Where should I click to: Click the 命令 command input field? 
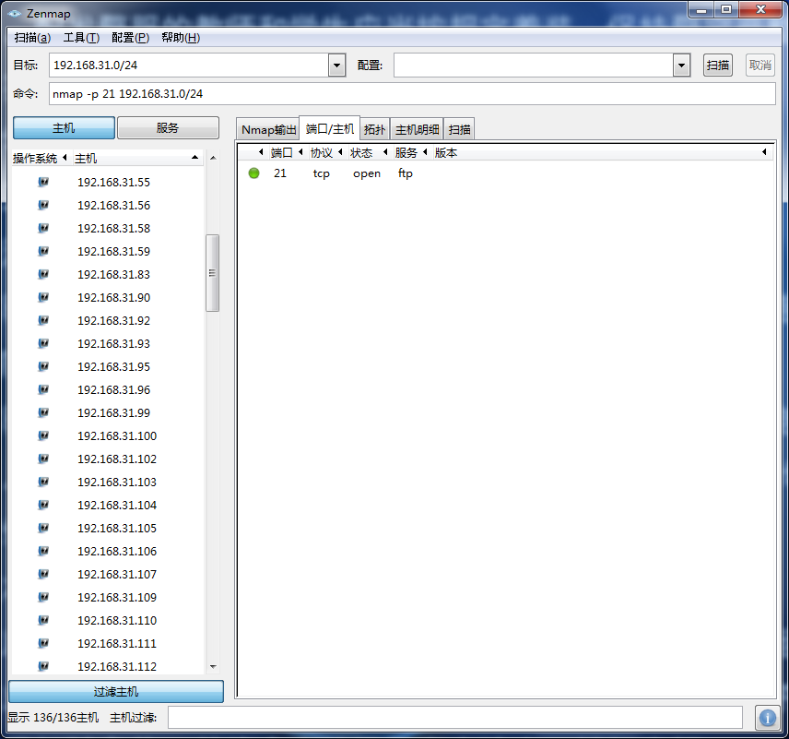click(412, 94)
